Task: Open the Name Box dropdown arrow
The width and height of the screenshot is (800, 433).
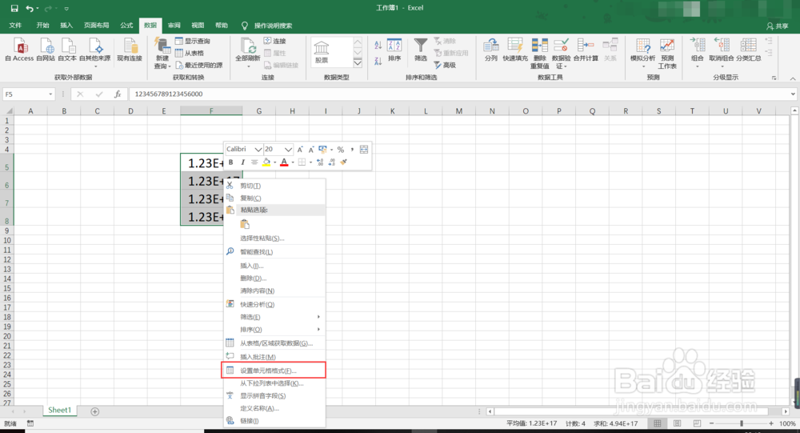Action: tap(50, 94)
